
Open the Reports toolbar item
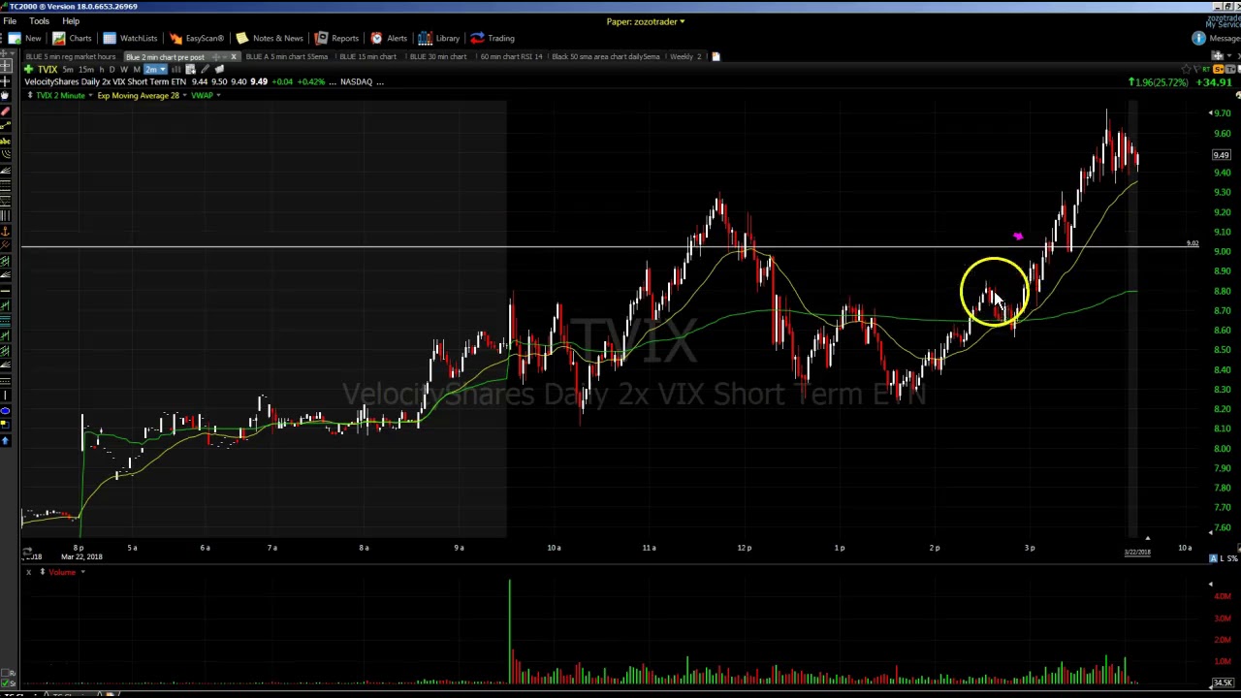click(336, 38)
